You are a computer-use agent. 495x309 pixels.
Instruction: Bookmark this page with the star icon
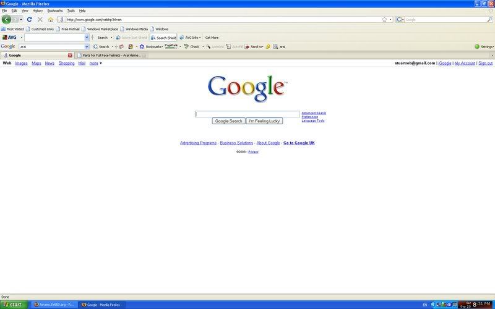(x=384, y=20)
